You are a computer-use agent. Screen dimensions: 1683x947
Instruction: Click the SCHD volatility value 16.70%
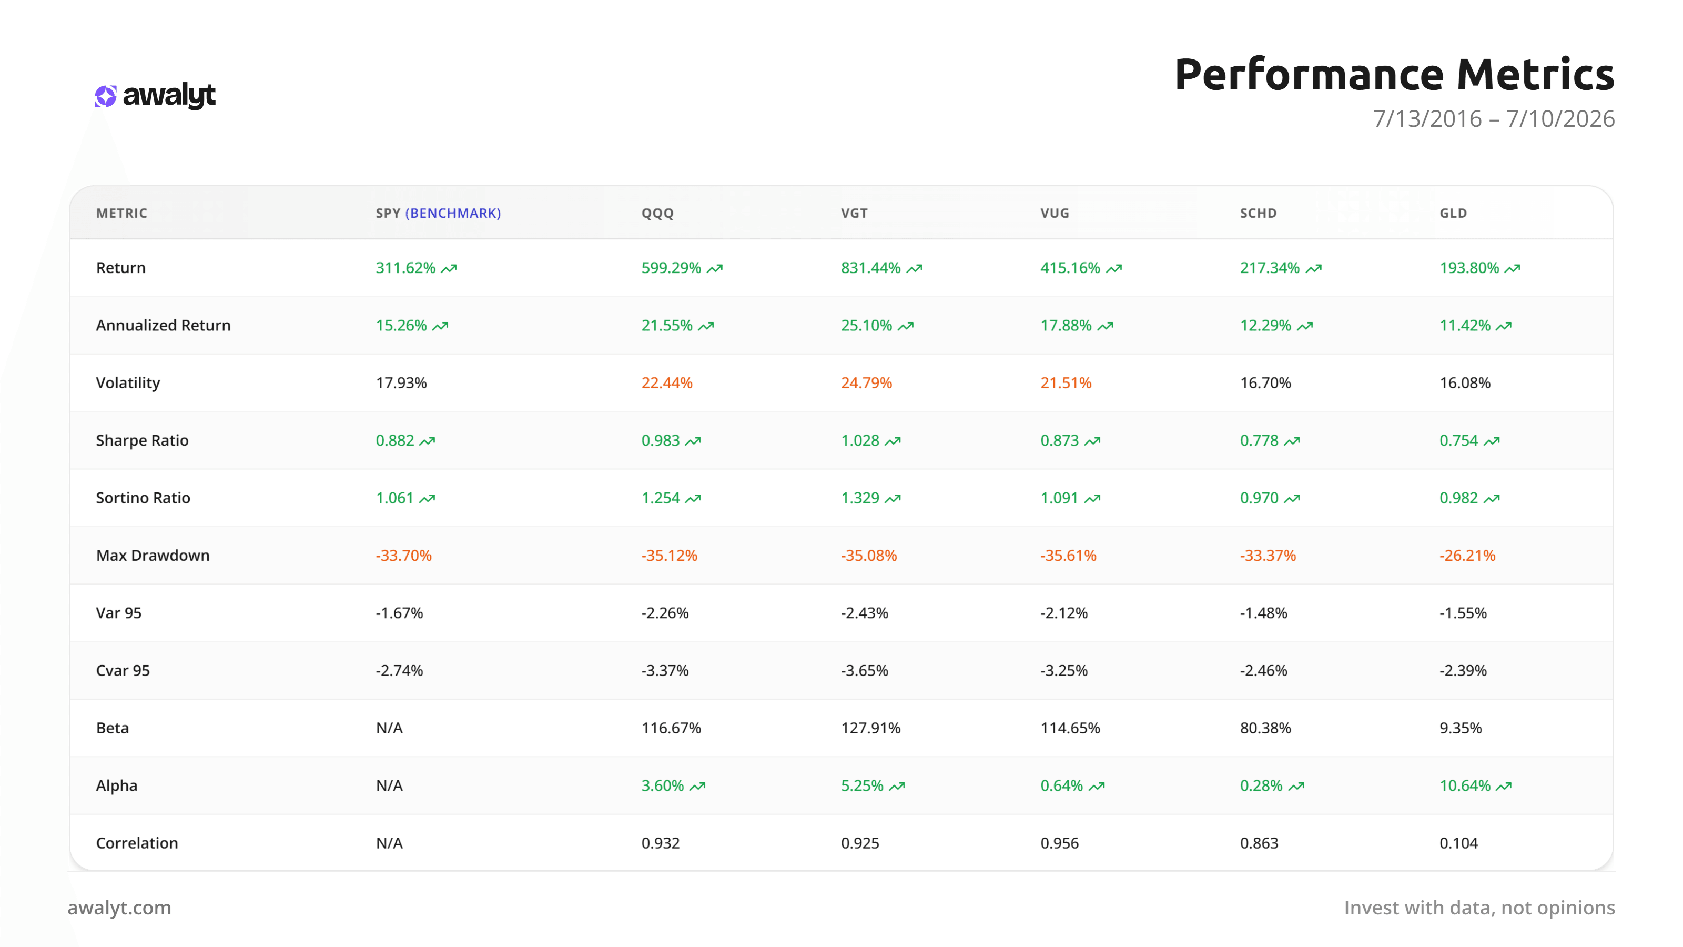[x=1265, y=383]
